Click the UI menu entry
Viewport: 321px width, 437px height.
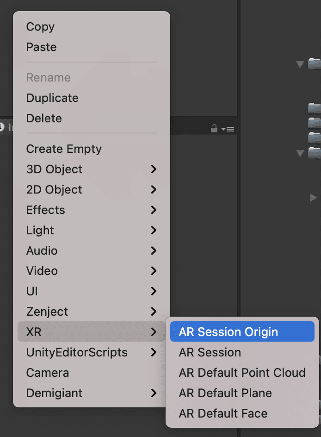coord(32,292)
